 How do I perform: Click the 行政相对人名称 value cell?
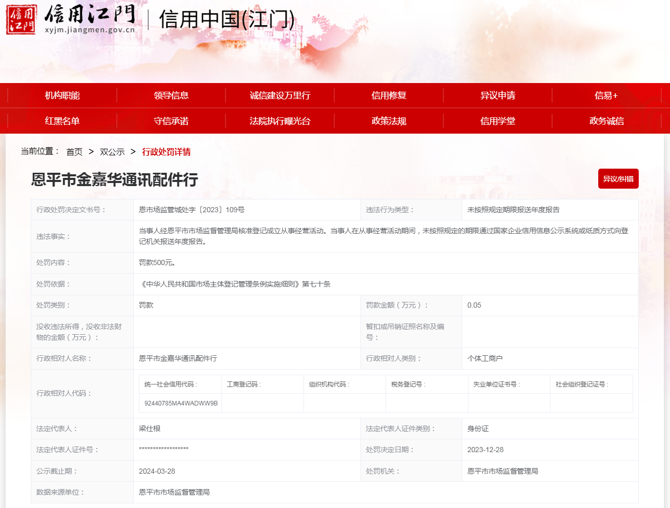coord(247,358)
